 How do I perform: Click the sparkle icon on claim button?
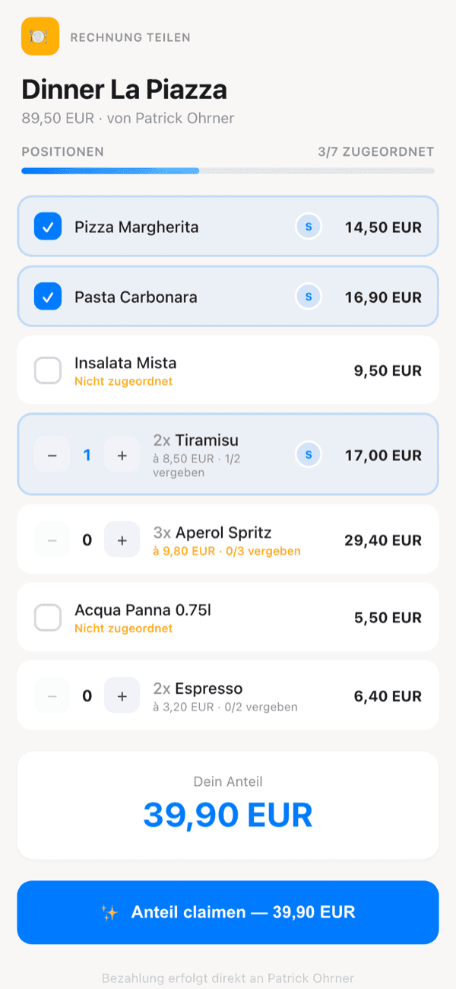(109, 913)
